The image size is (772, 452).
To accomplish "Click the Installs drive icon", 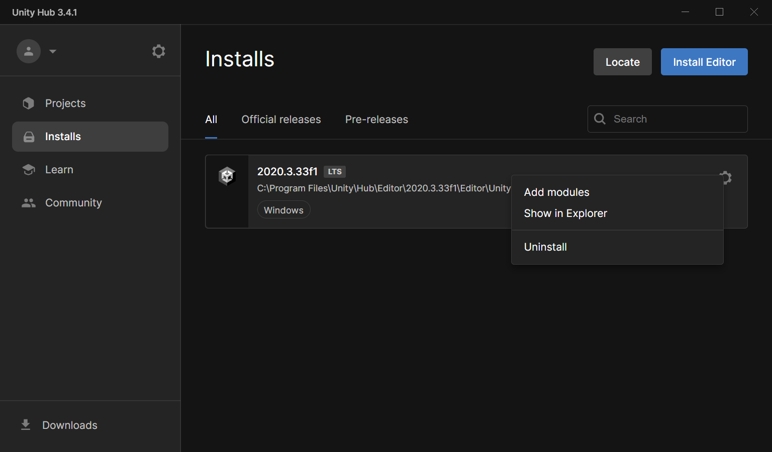I will tap(29, 137).
